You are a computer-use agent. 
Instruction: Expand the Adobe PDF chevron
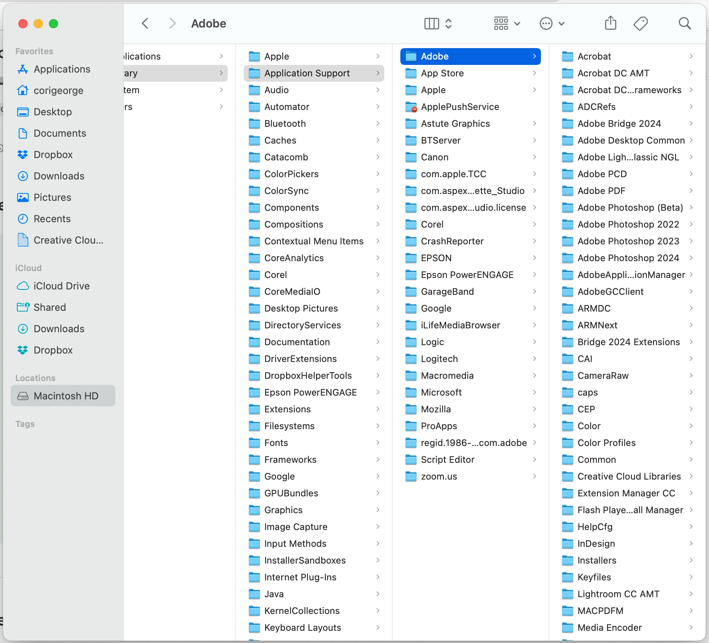pos(691,191)
